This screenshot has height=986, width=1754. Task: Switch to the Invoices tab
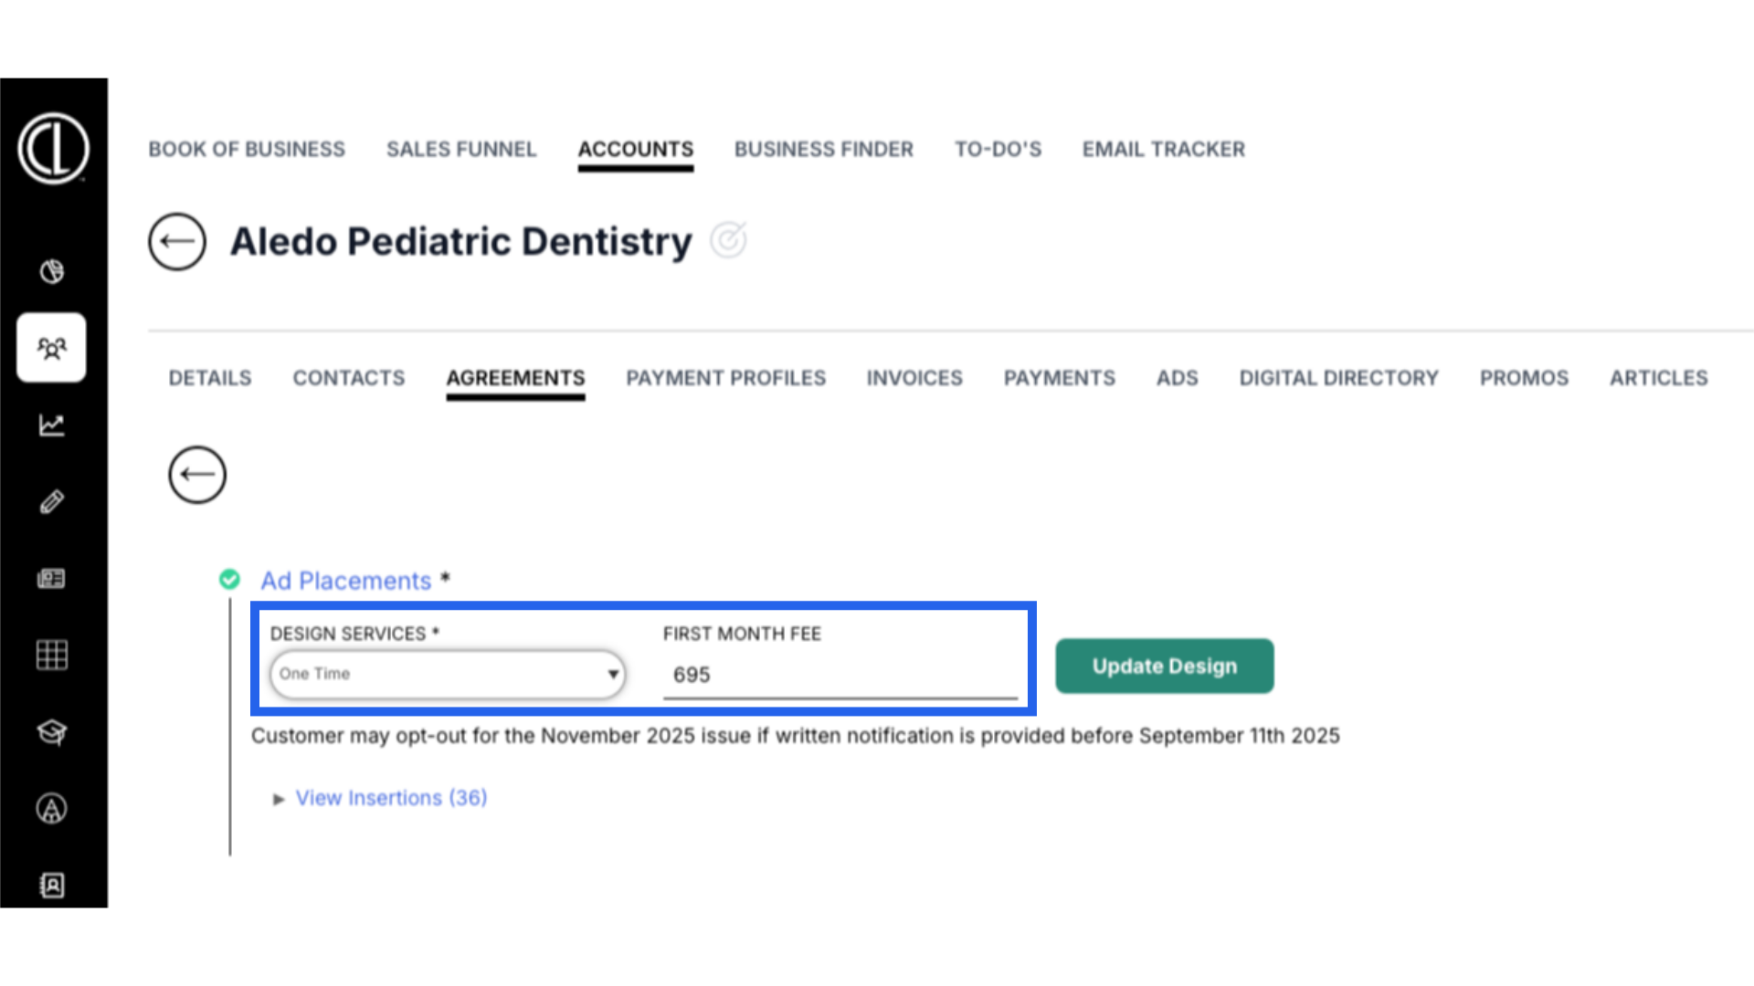[x=914, y=378]
